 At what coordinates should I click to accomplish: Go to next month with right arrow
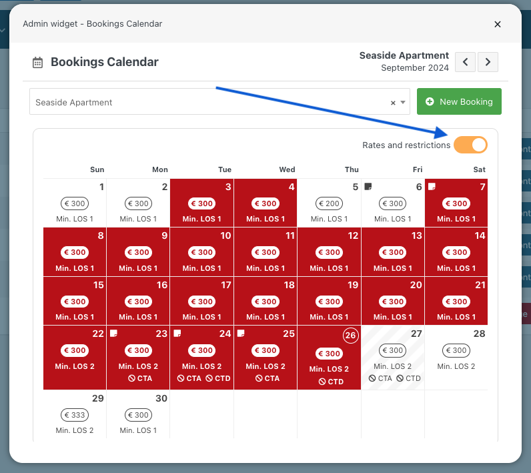488,62
